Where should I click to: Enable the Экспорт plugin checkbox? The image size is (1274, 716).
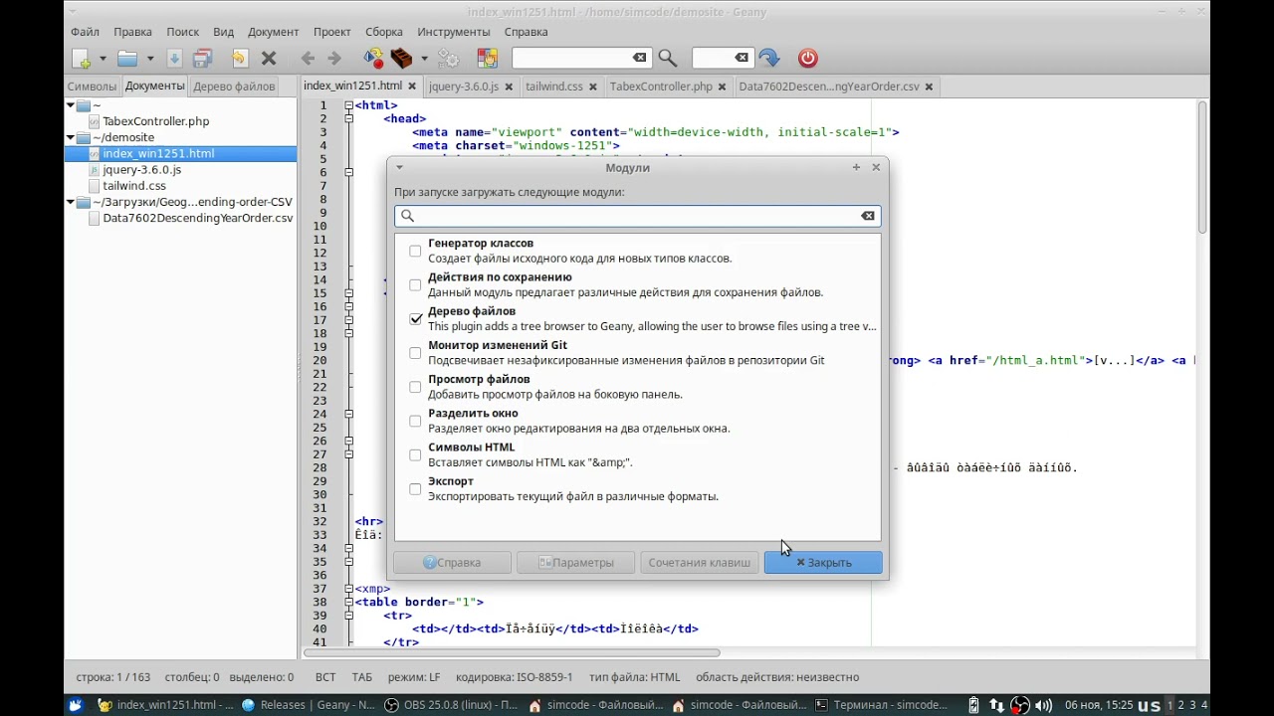(x=415, y=488)
